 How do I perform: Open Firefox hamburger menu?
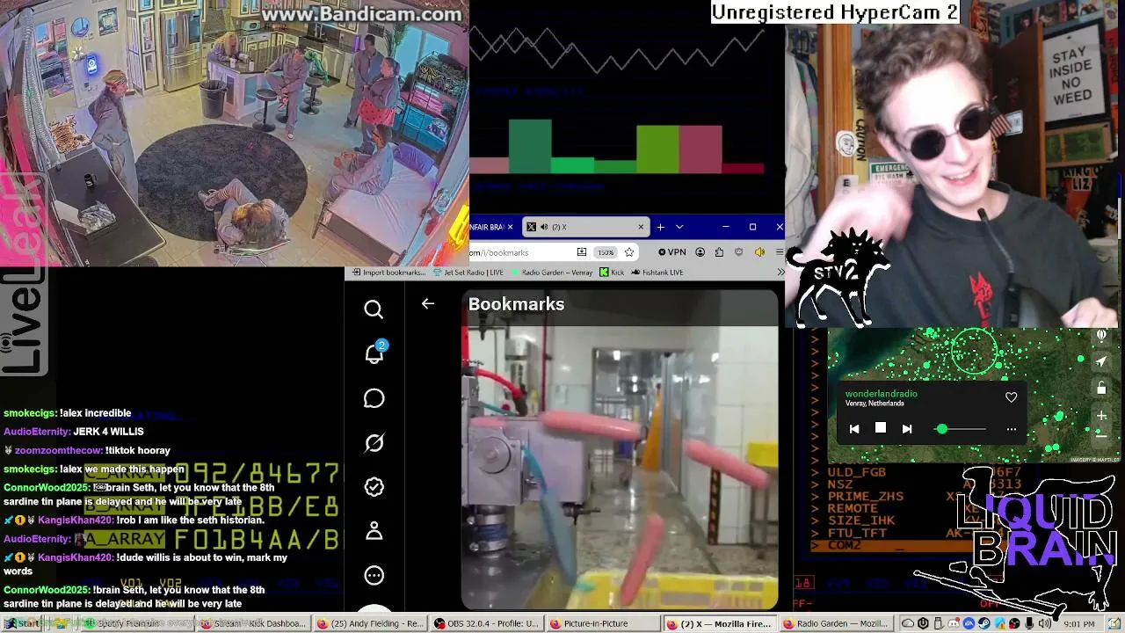[779, 252]
